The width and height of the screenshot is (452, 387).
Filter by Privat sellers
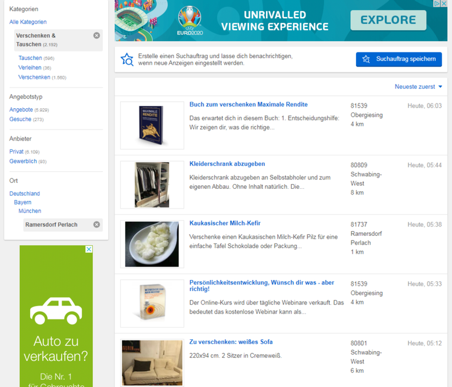pyautogui.click(x=16, y=152)
